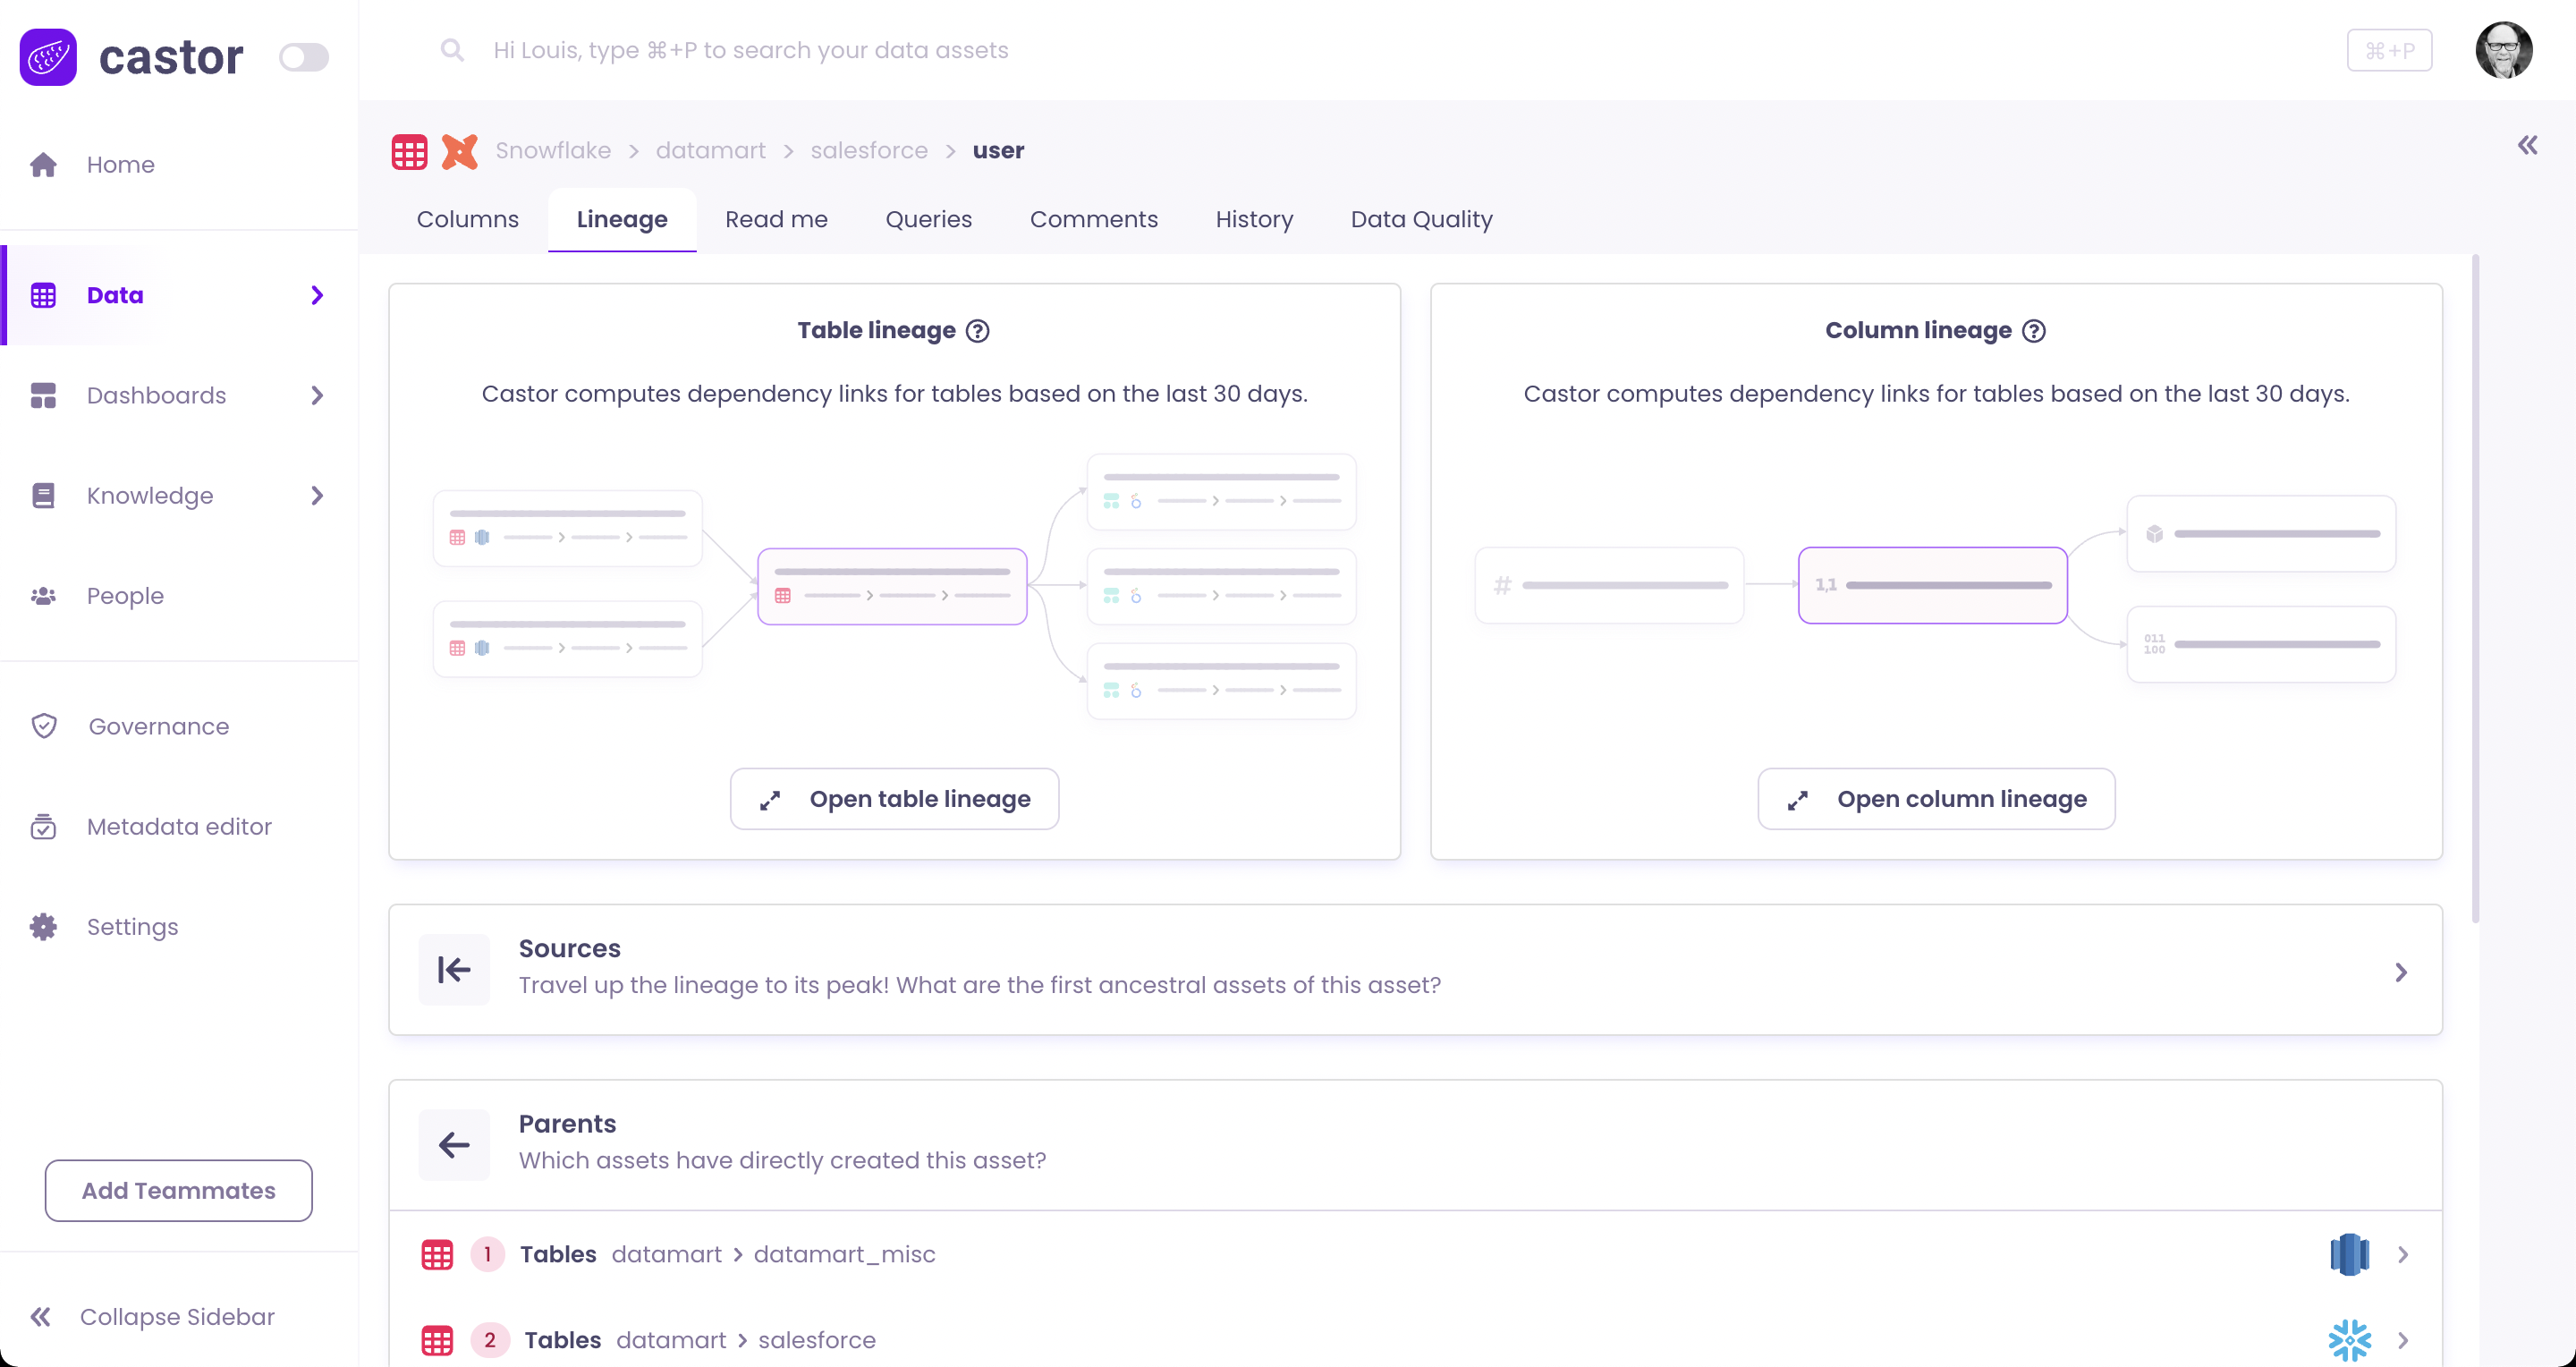Switch to the Columns tab
Screen dimensions: 2576x1367
[467, 219]
